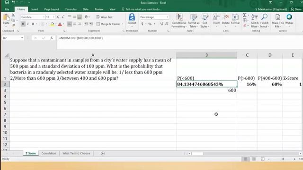Click the Format cells icon
Screen dimensions: 303x170
pos(235,17)
